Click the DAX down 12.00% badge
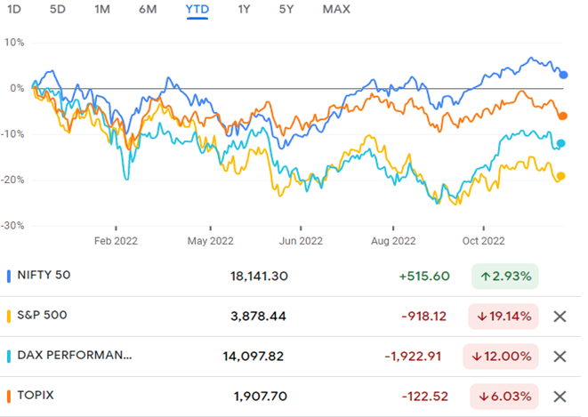This screenshot has width=588, height=417. click(501, 357)
